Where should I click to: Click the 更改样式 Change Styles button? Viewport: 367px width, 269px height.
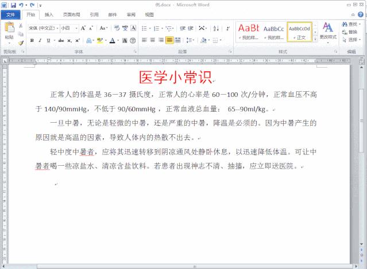328,32
